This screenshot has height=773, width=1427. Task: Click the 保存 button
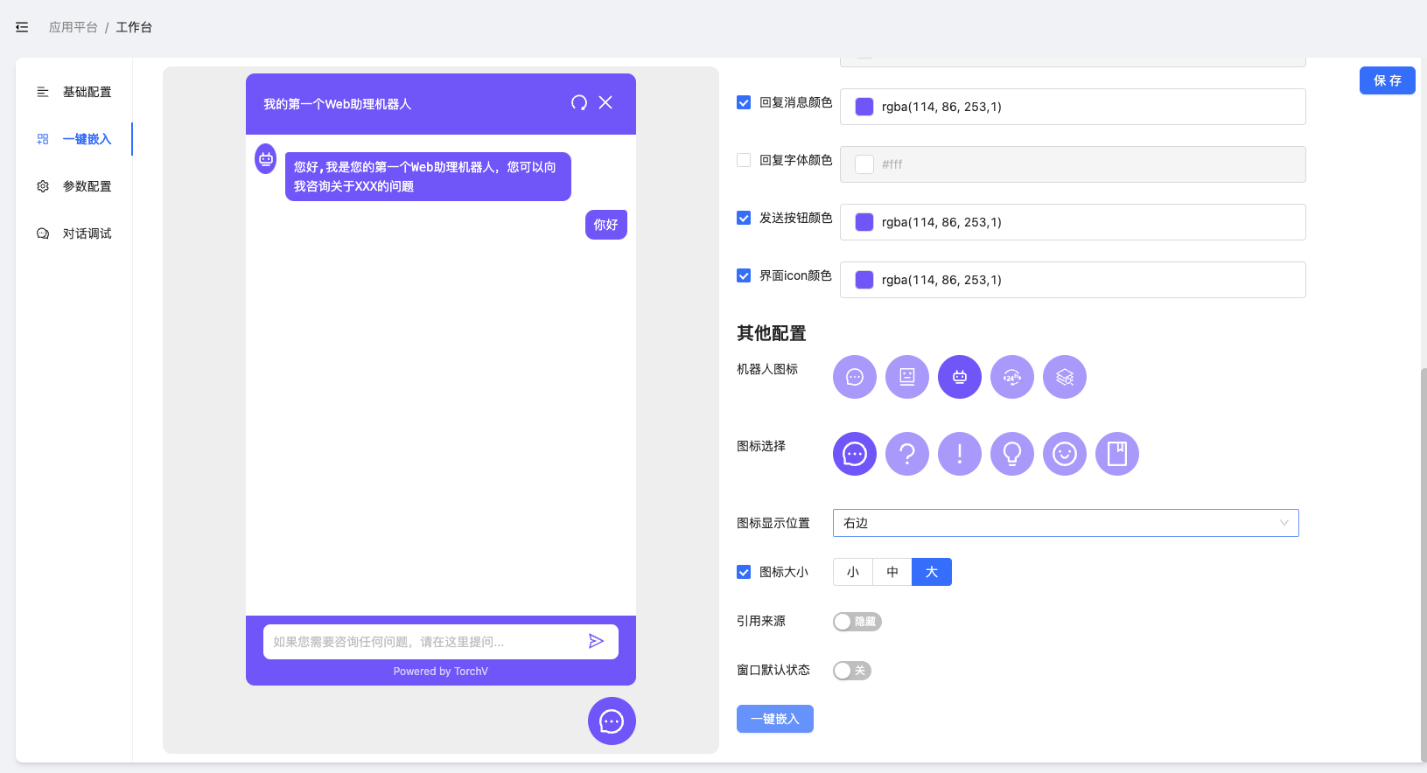pos(1388,80)
